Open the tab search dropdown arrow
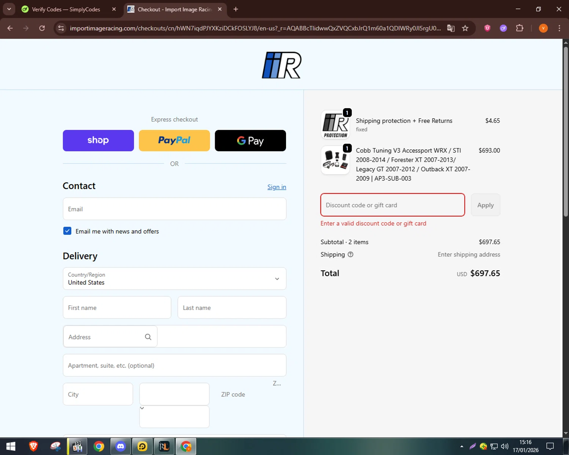569x455 pixels. click(9, 9)
